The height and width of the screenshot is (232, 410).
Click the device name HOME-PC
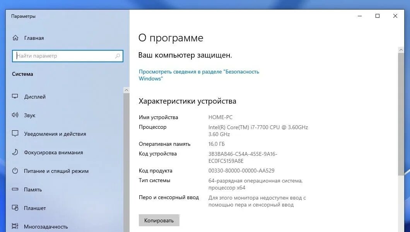tap(220, 117)
